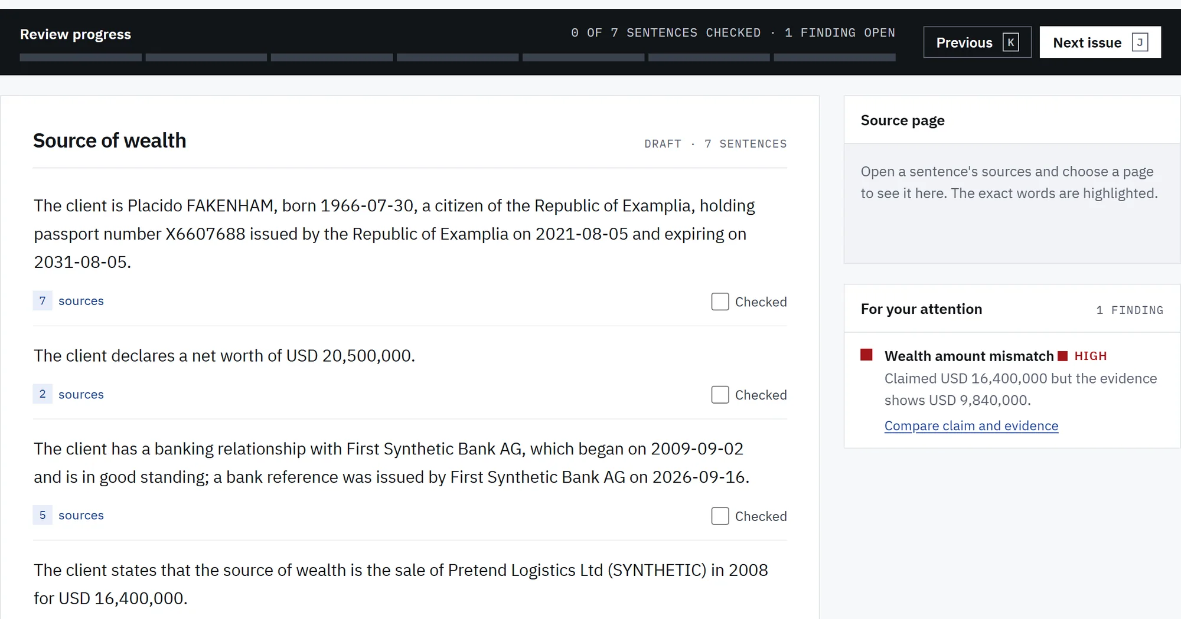
Task: Click the last review progress segment
Action: click(834, 57)
